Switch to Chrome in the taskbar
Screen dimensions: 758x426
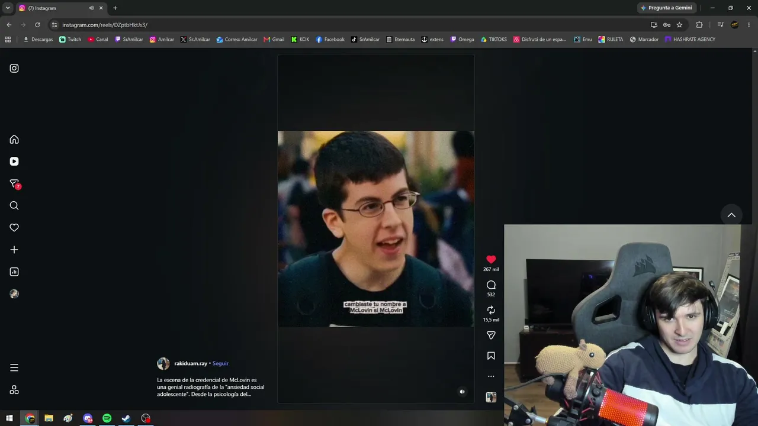[x=30, y=418]
